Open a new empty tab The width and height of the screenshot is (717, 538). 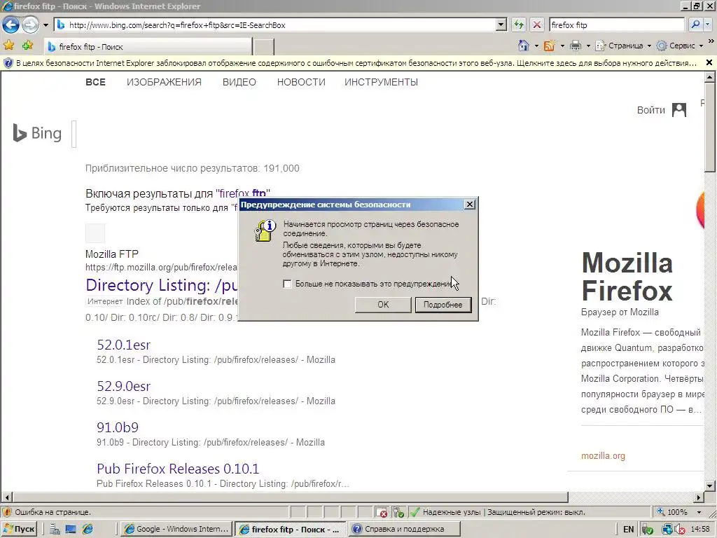point(264,47)
